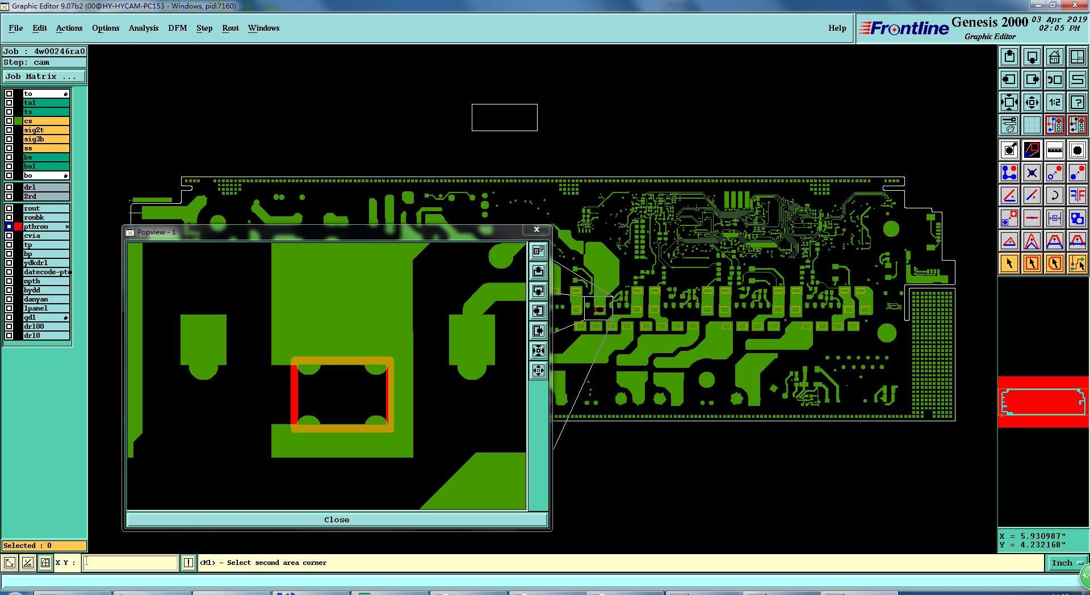Open the File menu

point(16,28)
